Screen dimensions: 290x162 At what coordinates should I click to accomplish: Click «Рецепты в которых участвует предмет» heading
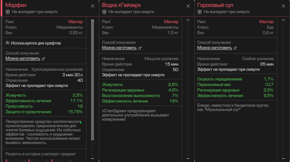pos(41,154)
